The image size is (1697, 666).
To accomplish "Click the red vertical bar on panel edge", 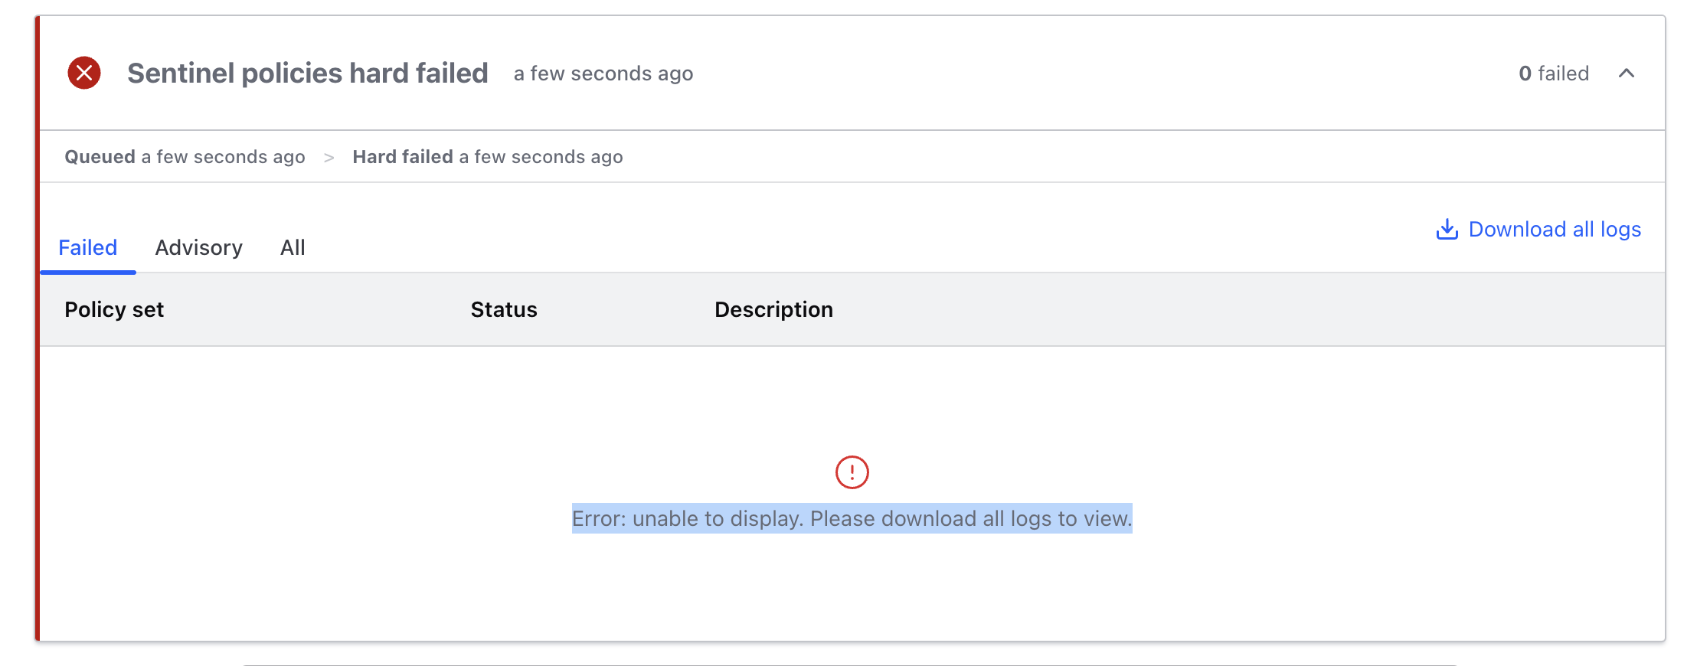I will tap(37, 329).
